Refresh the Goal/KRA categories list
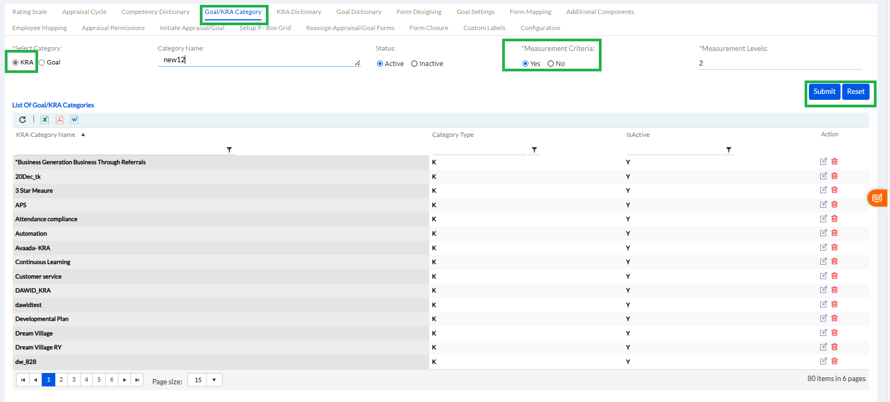Image resolution: width=890 pixels, height=402 pixels. tap(23, 120)
